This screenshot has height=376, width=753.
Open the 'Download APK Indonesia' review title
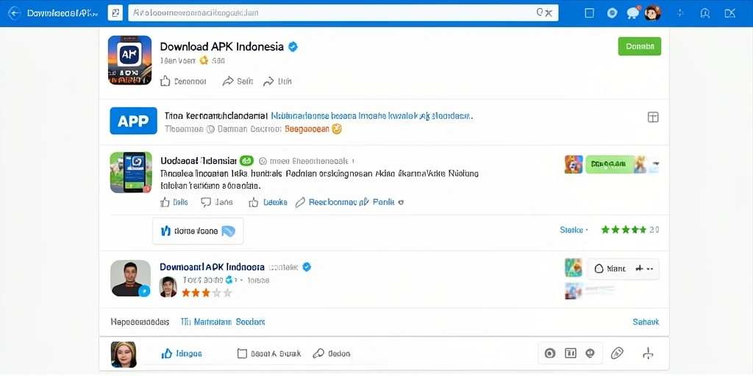point(213,267)
